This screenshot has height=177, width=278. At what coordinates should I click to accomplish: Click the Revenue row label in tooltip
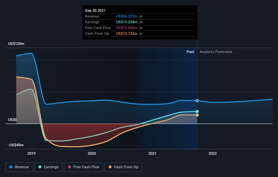(x=92, y=16)
